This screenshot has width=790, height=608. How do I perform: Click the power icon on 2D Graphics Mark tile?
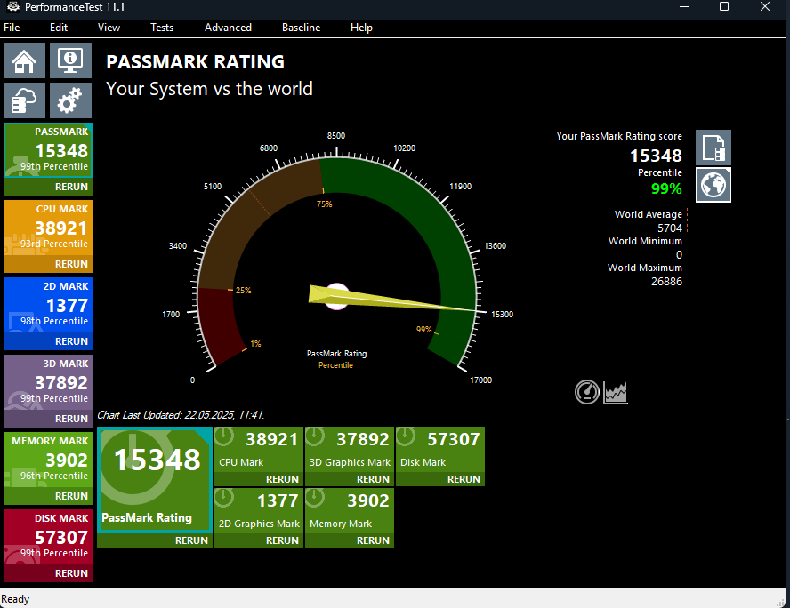click(224, 498)
